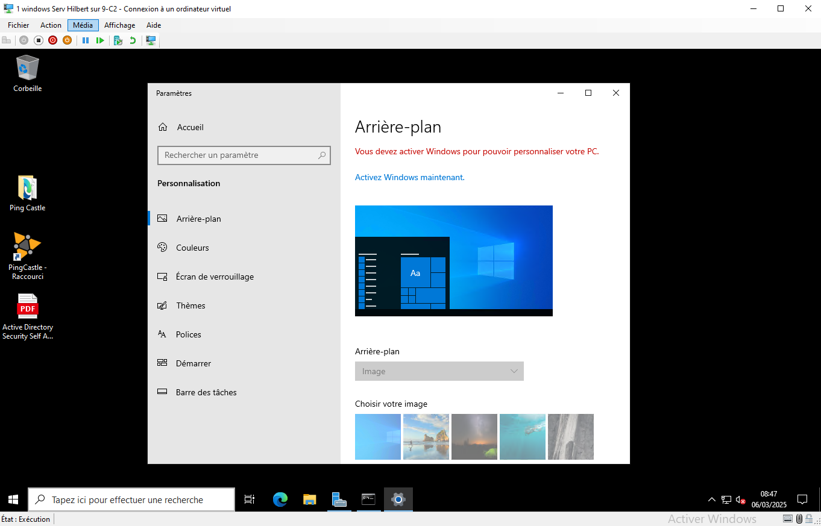Click the Checkpoint toolbar icon
Viewport: 821px width, 526px height.
coord(118,40)
